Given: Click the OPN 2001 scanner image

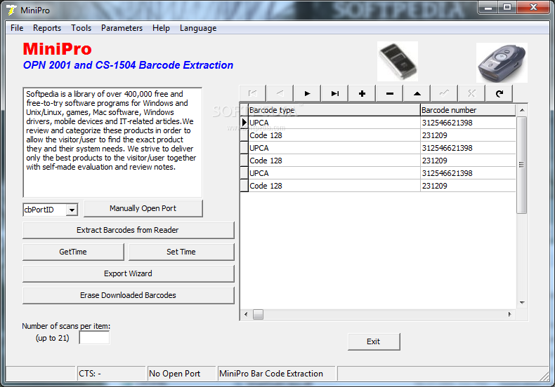Looking at the screenshot, I should 398,62.
